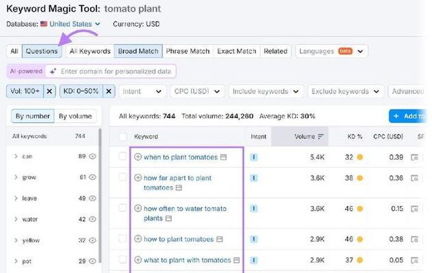Check the box for 'what to plant with tomatoes'
The height and width of the screenshot is (273, 432).
point(122,259)
